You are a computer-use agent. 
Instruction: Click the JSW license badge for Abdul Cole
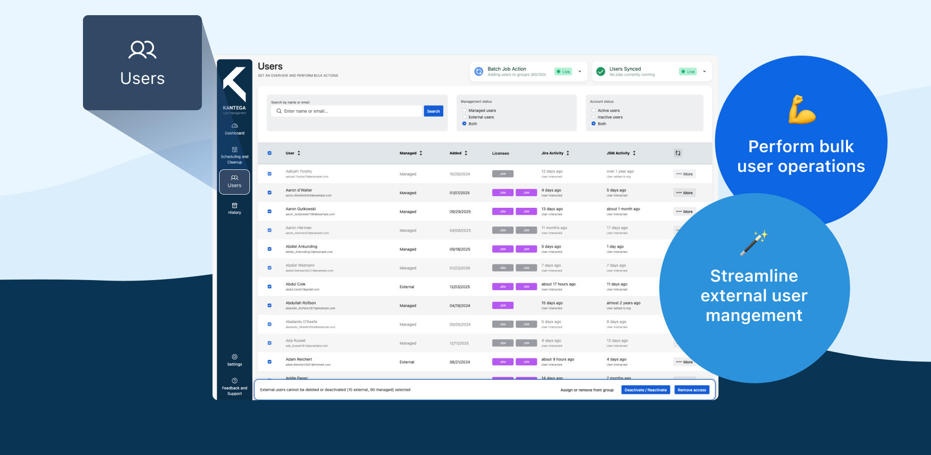526,287
